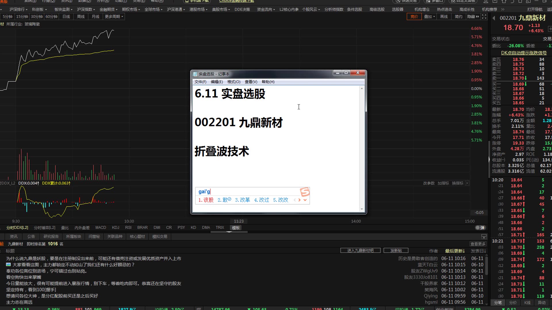
Task: Sort posts by the 发表日 column
Action: coord(478,251)
